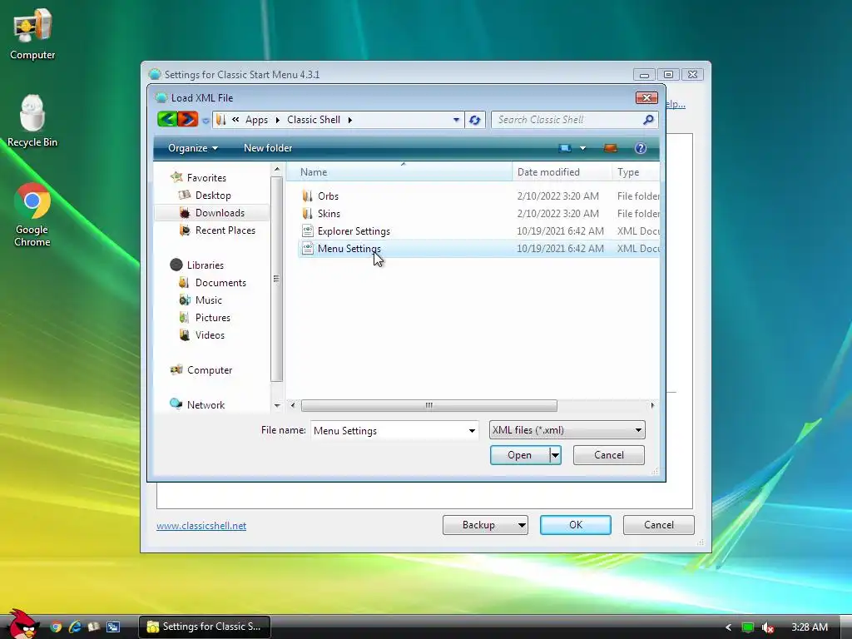The image size is (852, 639).
Task: Open Computer desktop icon
Action: 32,33
